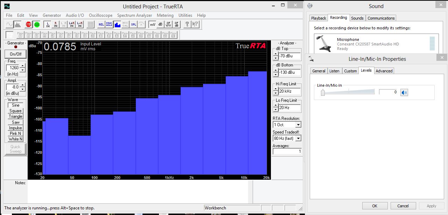Decrease generator Freq with down arrow
The image size is (448, 215).
pos(22,70)
